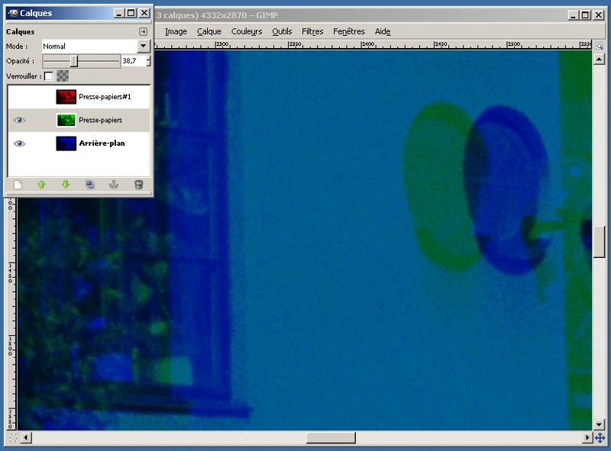Click the Arrière-plan layer thumbnail
The width and height of the screenshot is (611, 451).
(67, 143)
